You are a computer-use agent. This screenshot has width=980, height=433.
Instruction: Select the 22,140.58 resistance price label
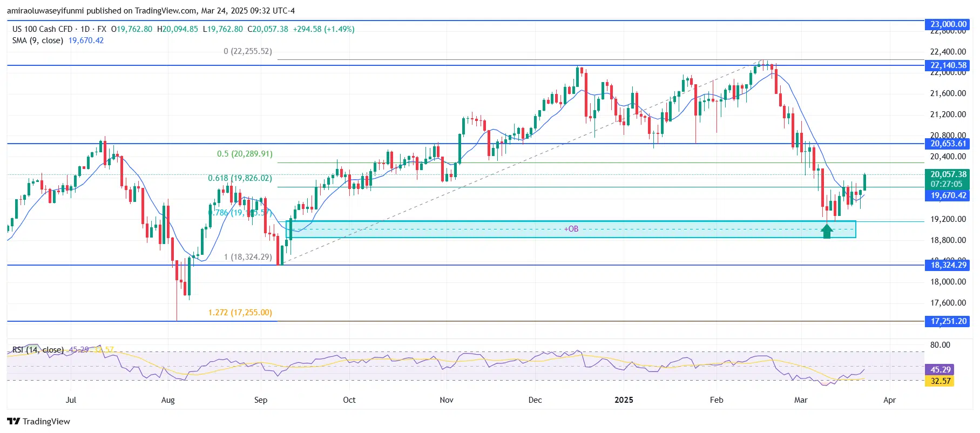(948, 65)
